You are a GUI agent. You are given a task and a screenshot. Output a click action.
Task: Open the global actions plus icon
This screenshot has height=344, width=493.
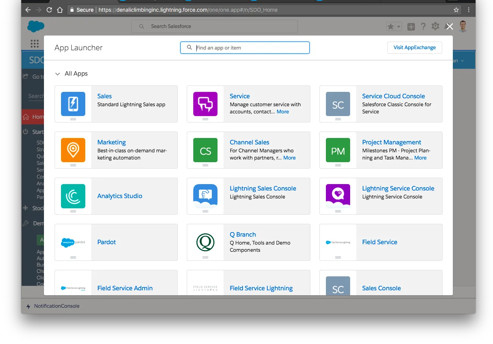click(411, 26)
